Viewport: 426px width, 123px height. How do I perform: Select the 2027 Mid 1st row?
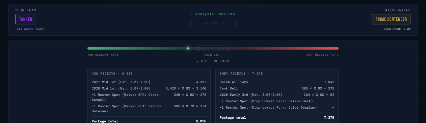pyautogui.click(x=149, y=82)
